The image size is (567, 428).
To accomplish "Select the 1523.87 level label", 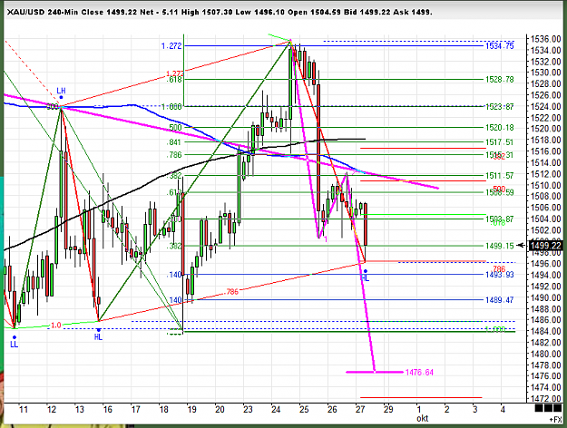I will tap(499, 107).
